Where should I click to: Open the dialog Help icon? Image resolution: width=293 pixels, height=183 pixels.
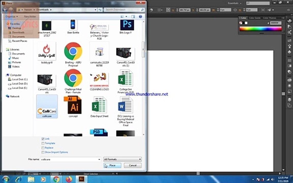[140, 17]
